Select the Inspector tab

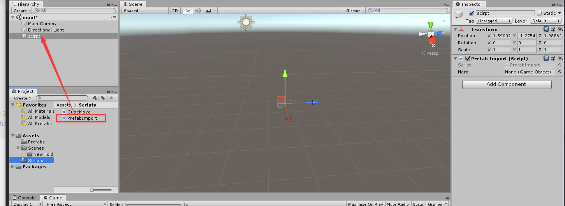pos(469,4)
